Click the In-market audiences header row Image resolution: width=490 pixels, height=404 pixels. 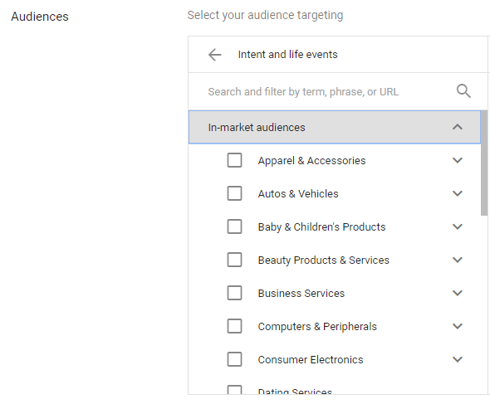pos(335,127)
